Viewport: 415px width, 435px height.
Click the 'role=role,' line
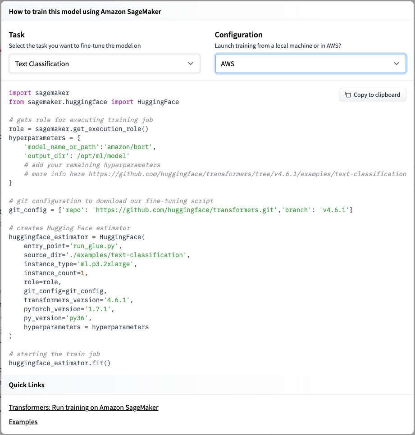pyautogui.click(x=42, y=282)
